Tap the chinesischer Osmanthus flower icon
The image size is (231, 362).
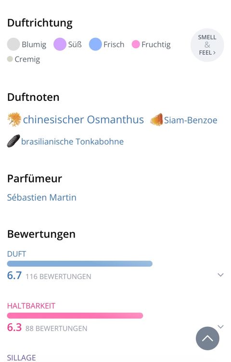(x=14, y=119)
